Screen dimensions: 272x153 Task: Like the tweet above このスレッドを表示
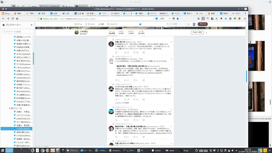[x=134, y=99]
